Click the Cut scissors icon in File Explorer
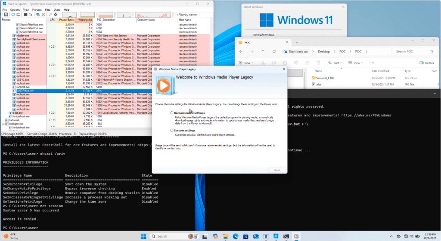The image size is (441, 241). [x=263, y=63]
